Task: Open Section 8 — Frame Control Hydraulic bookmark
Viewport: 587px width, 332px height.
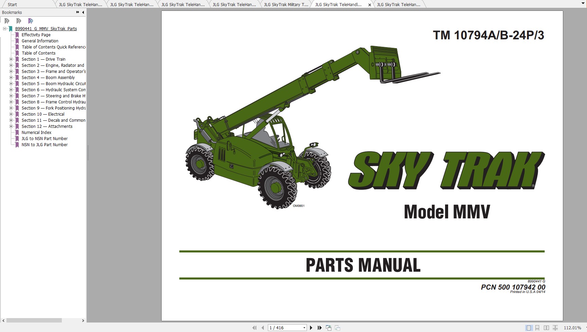Action: coord(54,102)
